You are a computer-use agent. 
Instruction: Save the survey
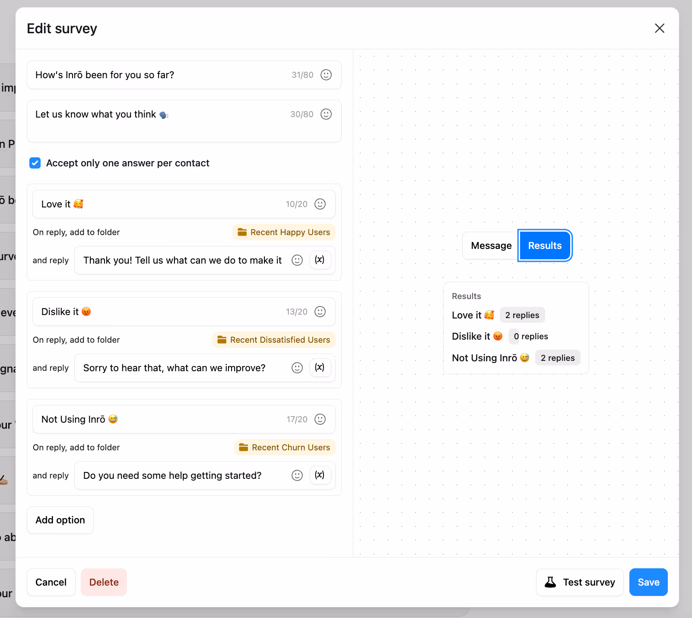(x=648, y=582)
